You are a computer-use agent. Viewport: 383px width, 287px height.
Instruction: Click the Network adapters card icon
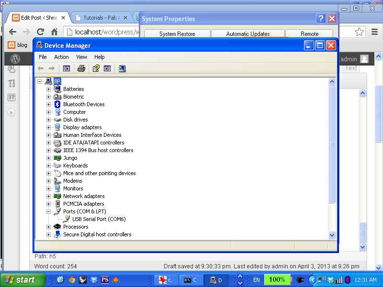pyautogui.click(x=57, y=196)
